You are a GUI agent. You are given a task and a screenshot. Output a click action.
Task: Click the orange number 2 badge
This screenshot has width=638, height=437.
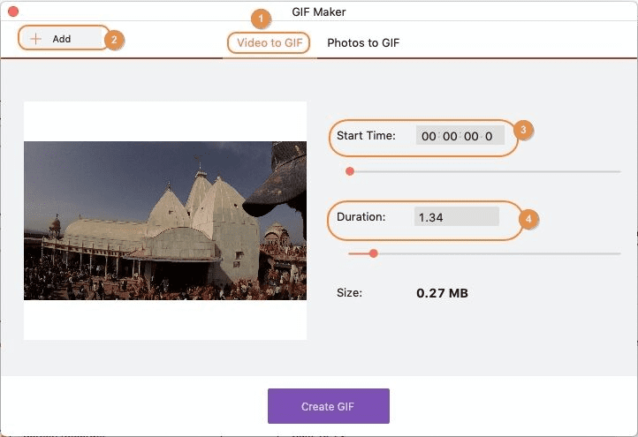[x=113, y=39]
